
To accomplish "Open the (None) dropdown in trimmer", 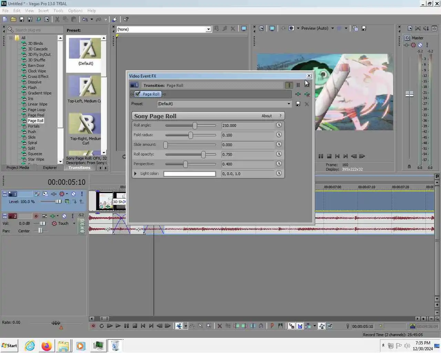I will [x=208, y=29].
